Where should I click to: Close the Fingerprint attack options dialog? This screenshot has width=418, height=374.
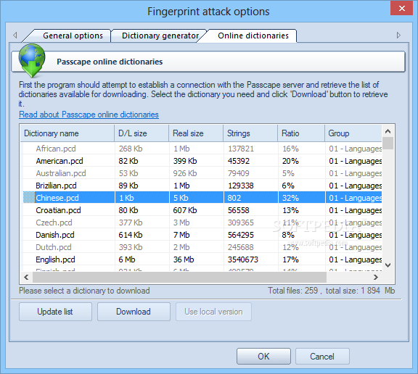click(401, 8)
